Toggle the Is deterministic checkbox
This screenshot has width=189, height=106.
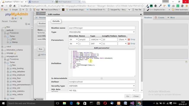point(102,78)
